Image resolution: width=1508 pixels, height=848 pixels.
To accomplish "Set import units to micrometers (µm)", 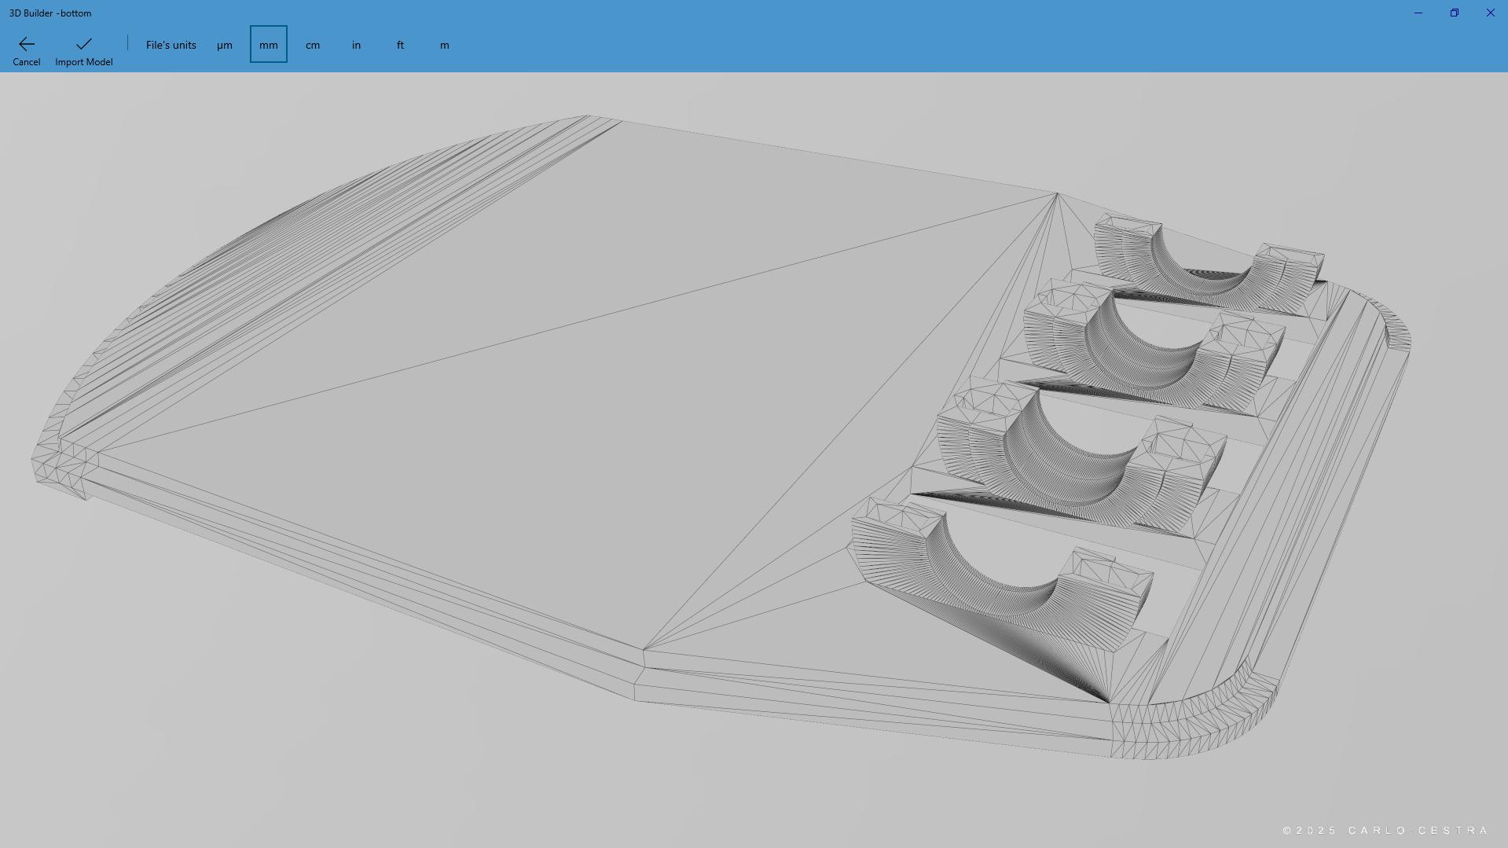I will [225, 45].
